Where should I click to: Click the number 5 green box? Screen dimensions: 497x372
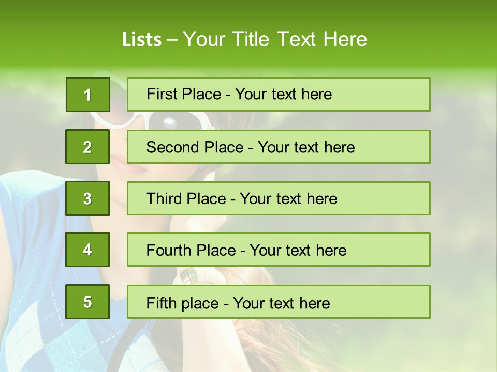pos(87,302)
